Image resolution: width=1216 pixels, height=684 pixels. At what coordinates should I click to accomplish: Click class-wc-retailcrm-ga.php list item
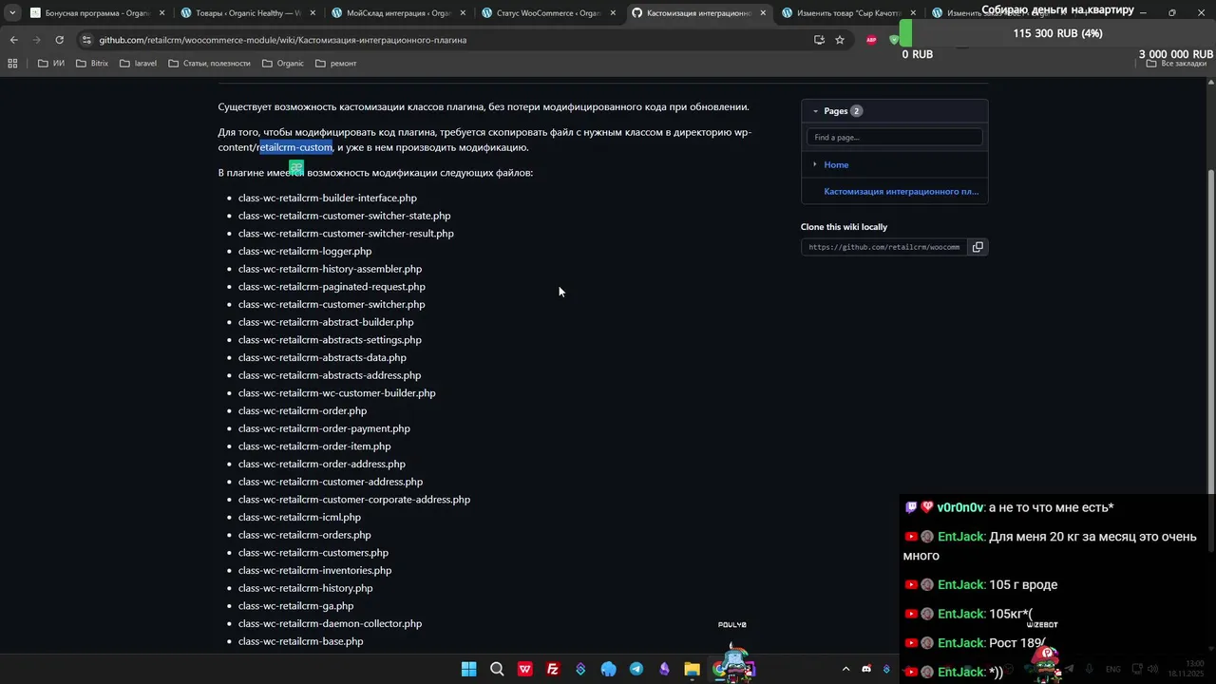coord(295,606)
